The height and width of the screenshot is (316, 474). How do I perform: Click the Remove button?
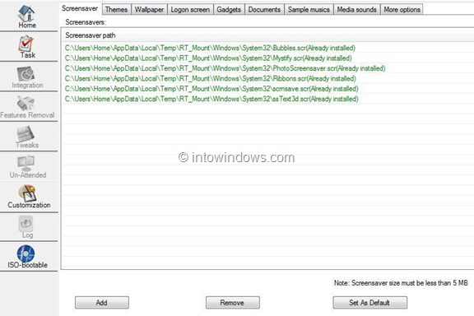pos(232,302)
